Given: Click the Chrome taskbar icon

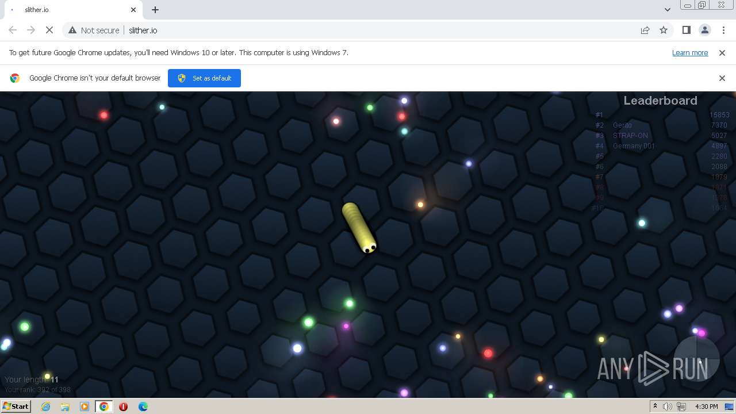Looking at the screenshot, I should pos(103,407).
